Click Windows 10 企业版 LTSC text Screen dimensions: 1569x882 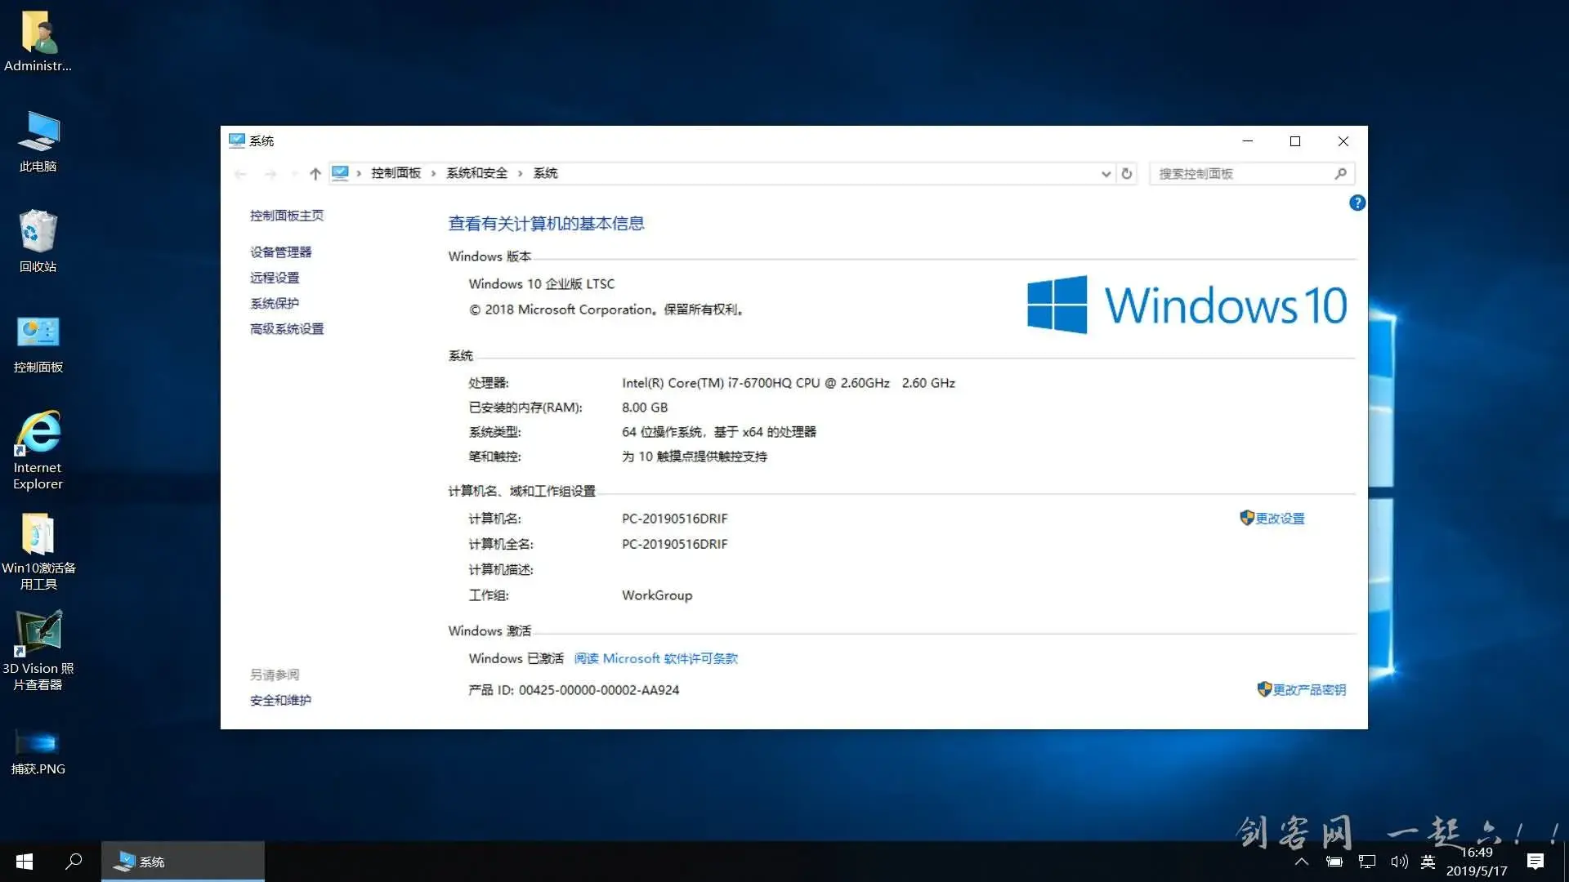[541, 283]
